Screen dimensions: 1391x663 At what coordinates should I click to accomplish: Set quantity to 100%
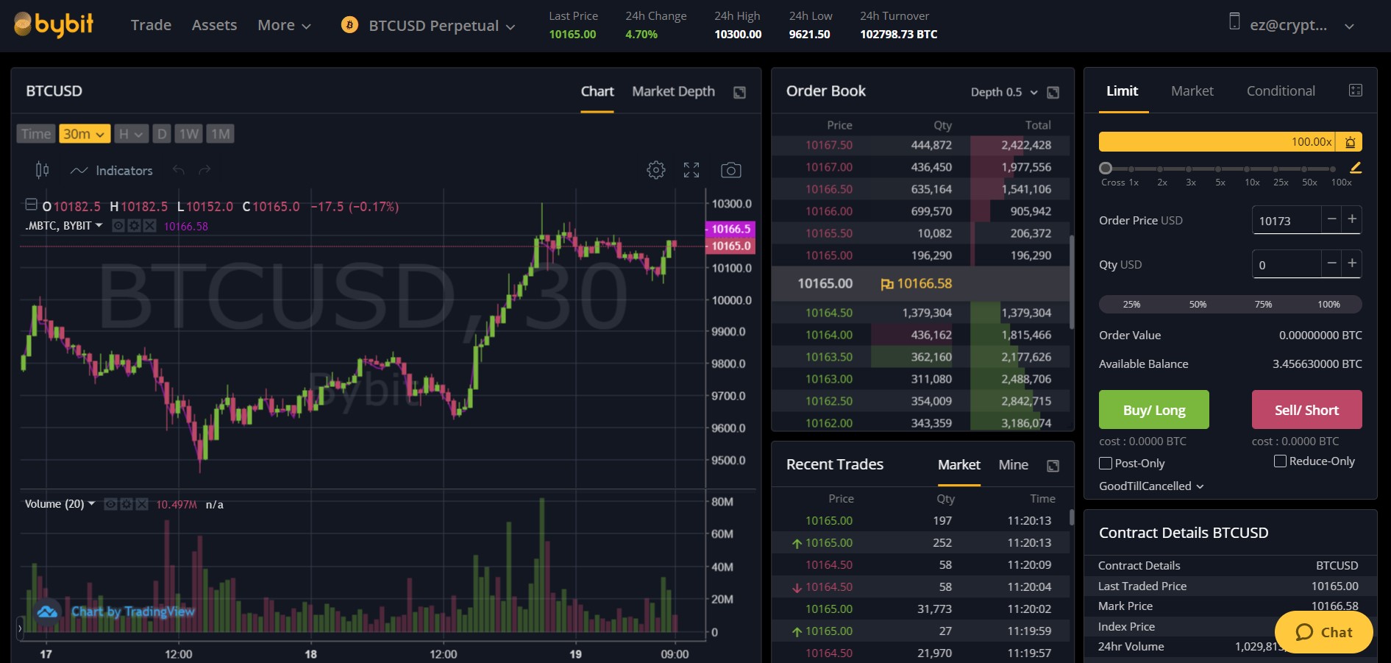point(1328,304)
